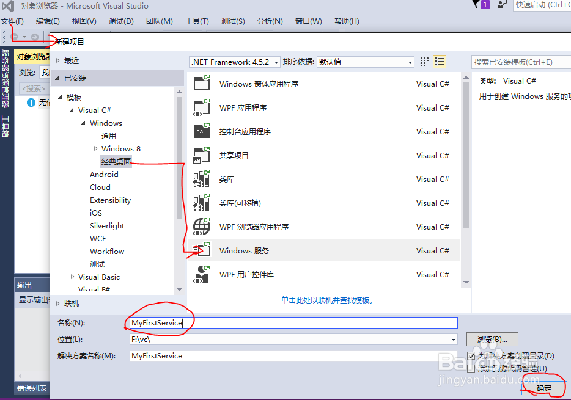Open the 文件(F) menu
This screenshot has width=571, height=400.
[13, 21]
